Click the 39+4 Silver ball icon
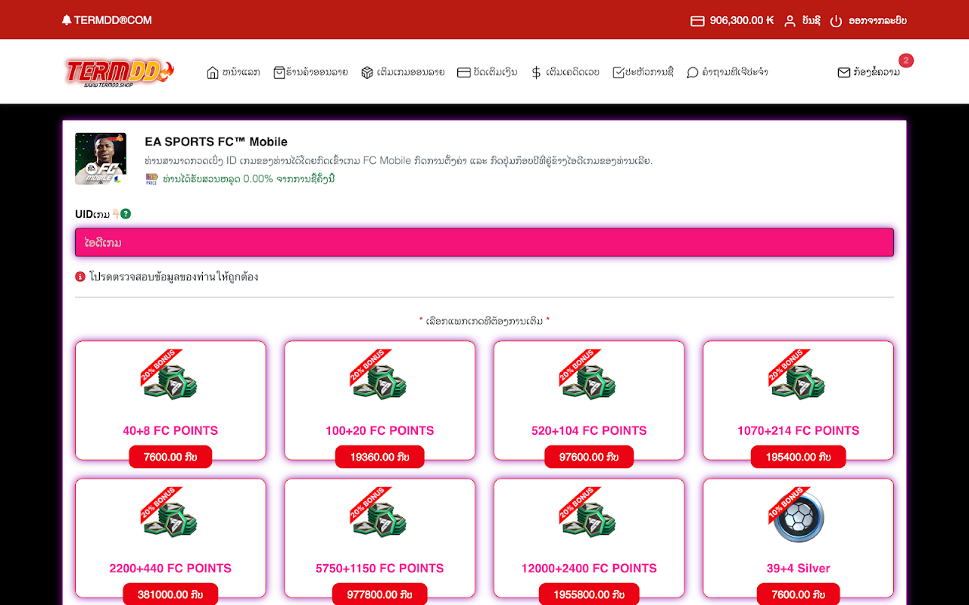 (x=797, y=515)
